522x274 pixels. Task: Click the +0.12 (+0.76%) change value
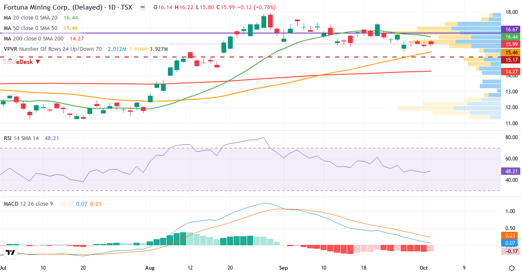tap(256, 7)
